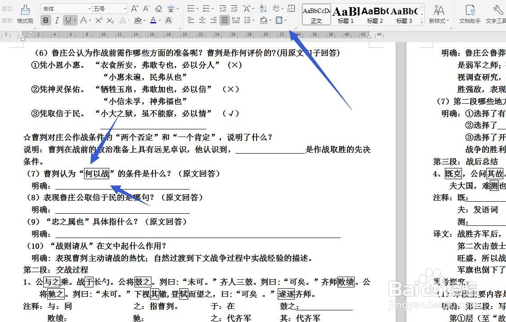506x322 pixels.
Task: Click the Clear Formatting eraser icon
Action: click(x=158, y=8)
